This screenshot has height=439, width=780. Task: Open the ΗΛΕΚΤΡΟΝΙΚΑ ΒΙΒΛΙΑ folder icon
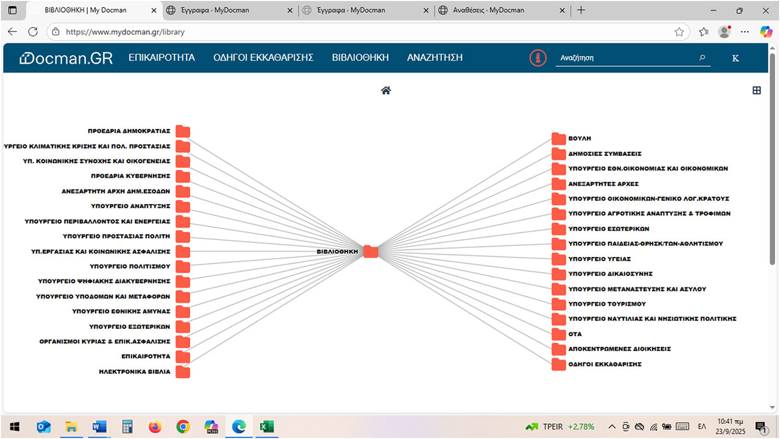click(183, 371)
